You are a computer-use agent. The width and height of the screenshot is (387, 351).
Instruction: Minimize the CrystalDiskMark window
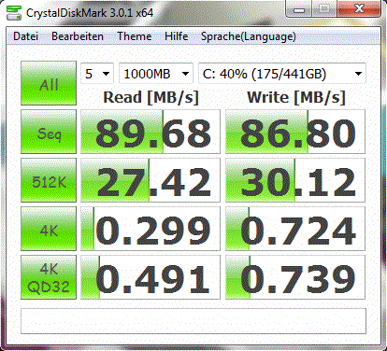click(x=299, y=10)
